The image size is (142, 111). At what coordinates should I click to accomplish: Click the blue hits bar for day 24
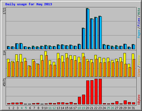click(105, 47)
